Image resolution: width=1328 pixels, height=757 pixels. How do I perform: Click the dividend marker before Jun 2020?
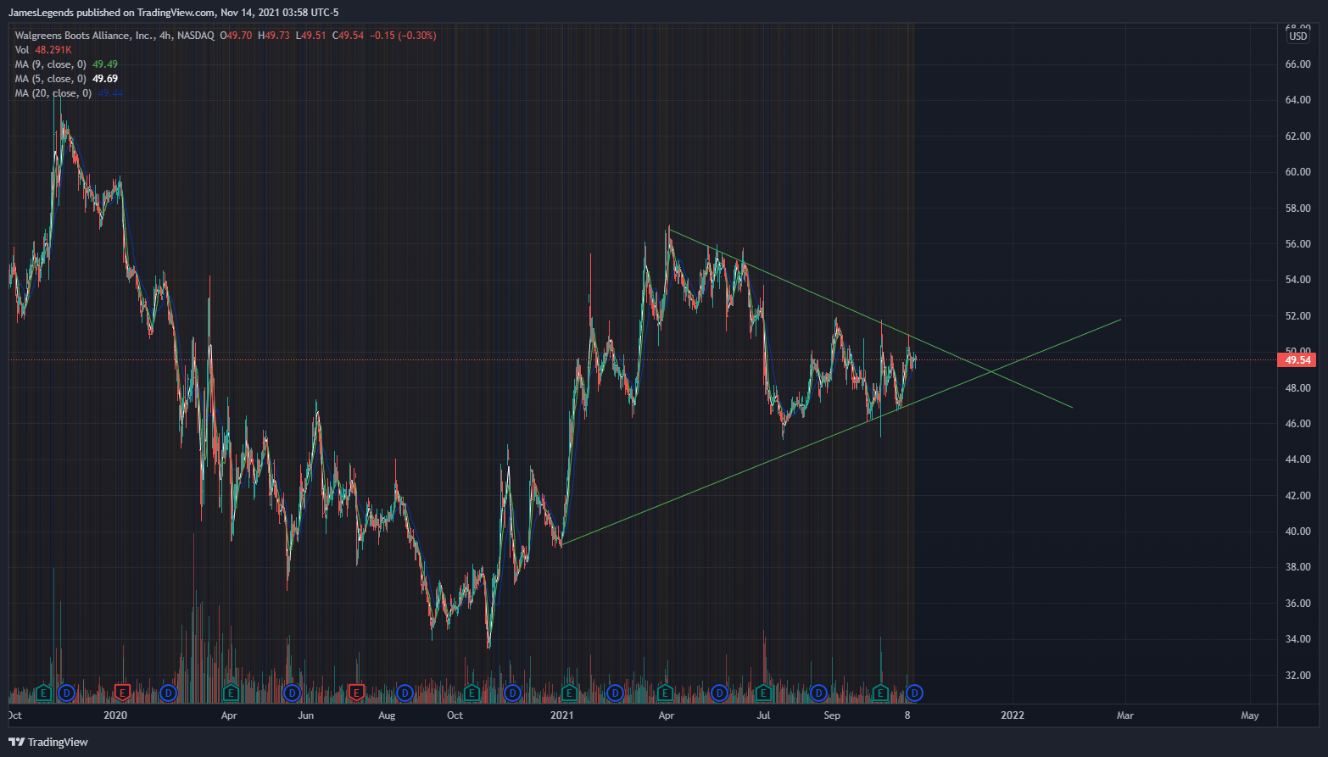pos(292,693)
